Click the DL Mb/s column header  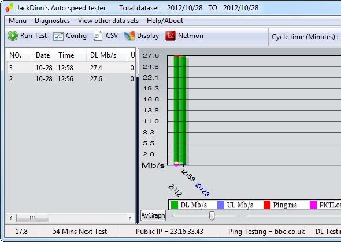pyautogui.click(x=106, y=55)
